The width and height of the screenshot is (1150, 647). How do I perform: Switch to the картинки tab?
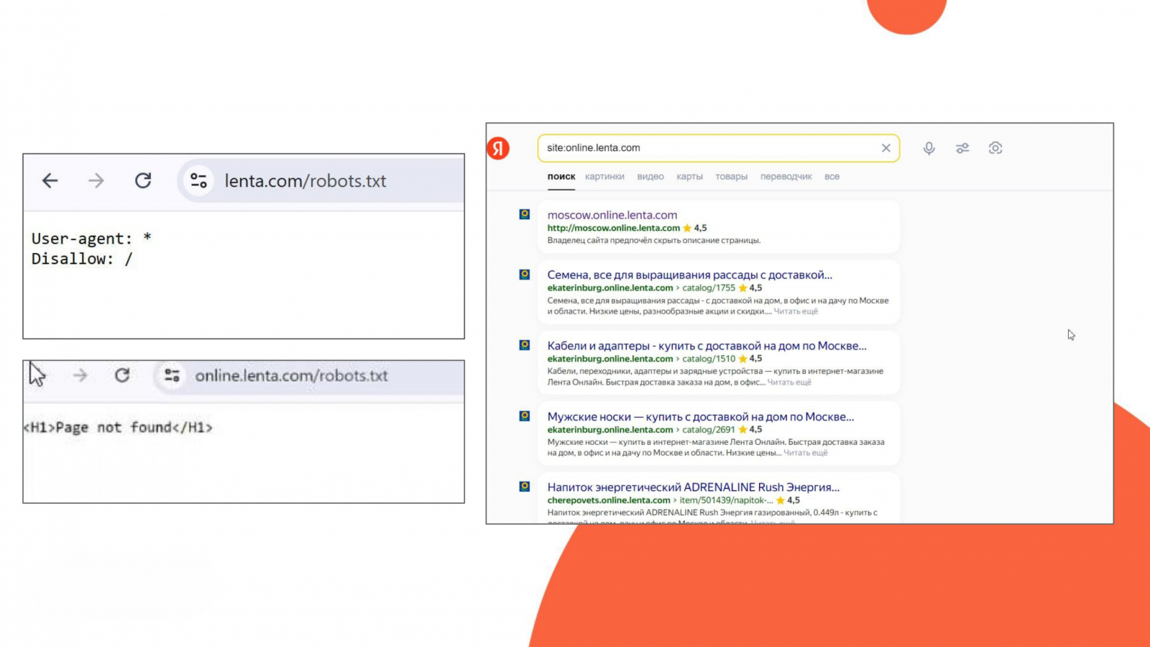604,176
